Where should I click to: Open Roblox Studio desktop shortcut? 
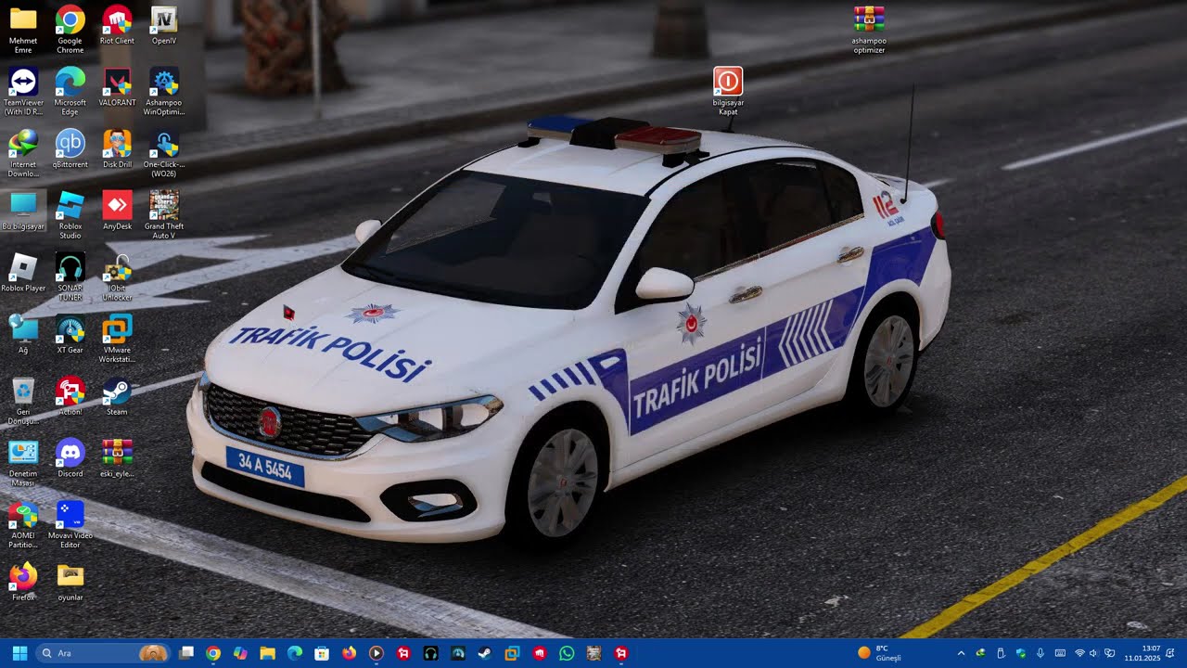tap(70, 215)
